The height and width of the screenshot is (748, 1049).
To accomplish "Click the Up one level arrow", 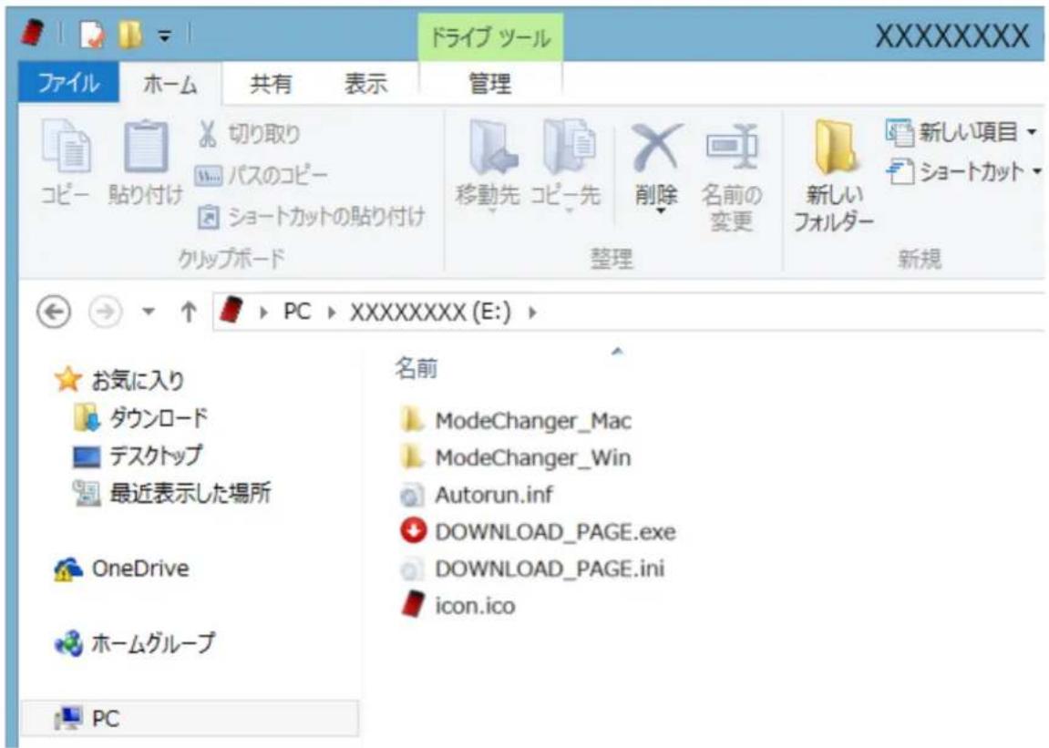I will pos(189,312).
